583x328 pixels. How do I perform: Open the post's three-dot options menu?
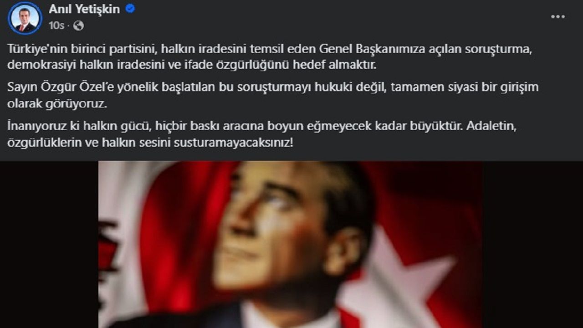point(557,17)
